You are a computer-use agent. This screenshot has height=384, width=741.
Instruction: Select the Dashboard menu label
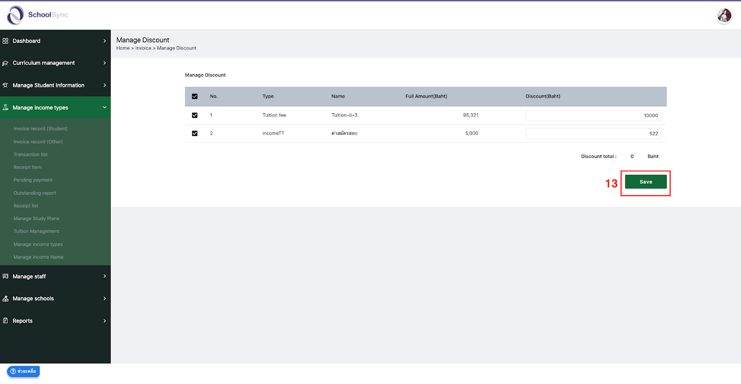[x=26, y=41]
